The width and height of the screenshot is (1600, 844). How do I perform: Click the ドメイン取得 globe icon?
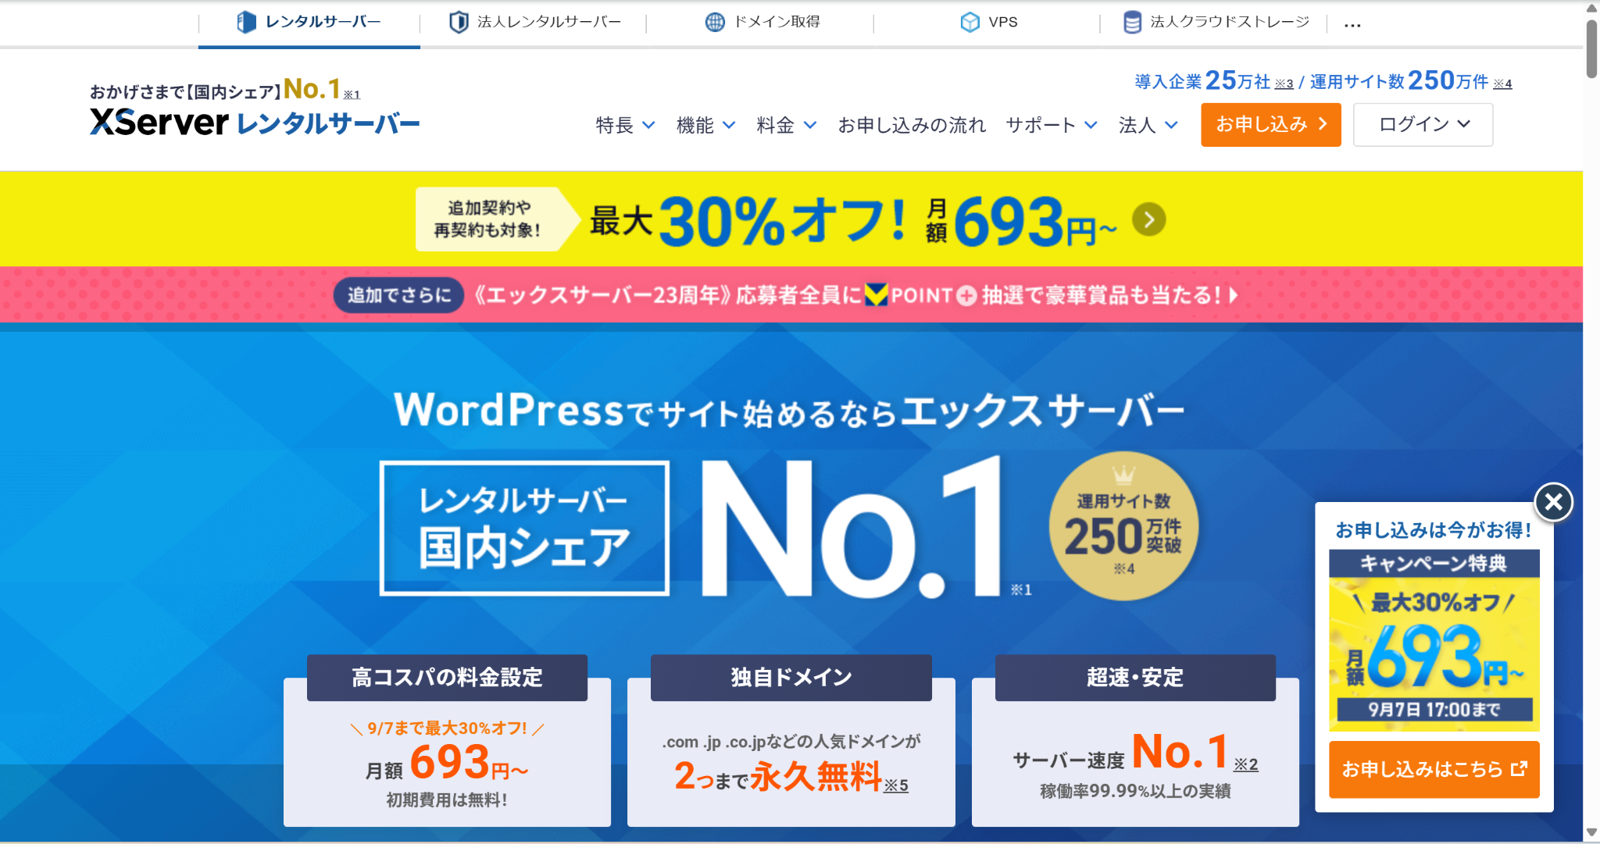pos(715,22)
